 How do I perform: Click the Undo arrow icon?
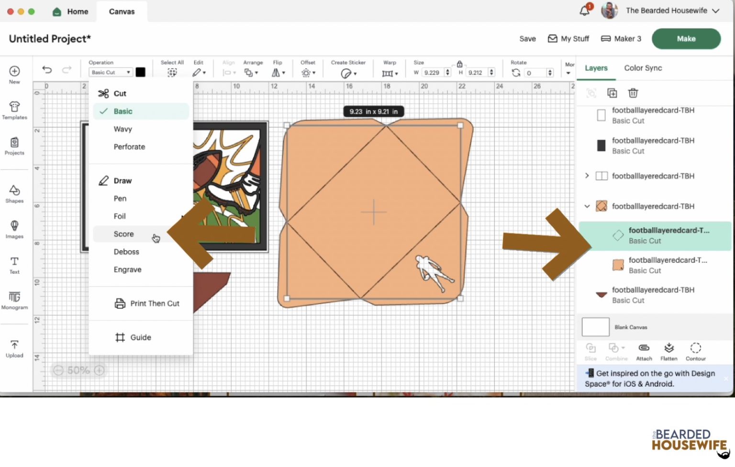pos(47,70)
